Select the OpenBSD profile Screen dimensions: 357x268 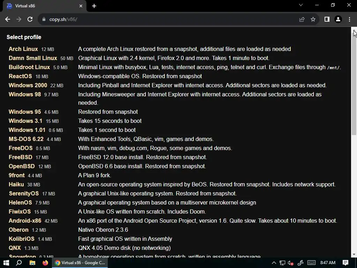[22, 166]
